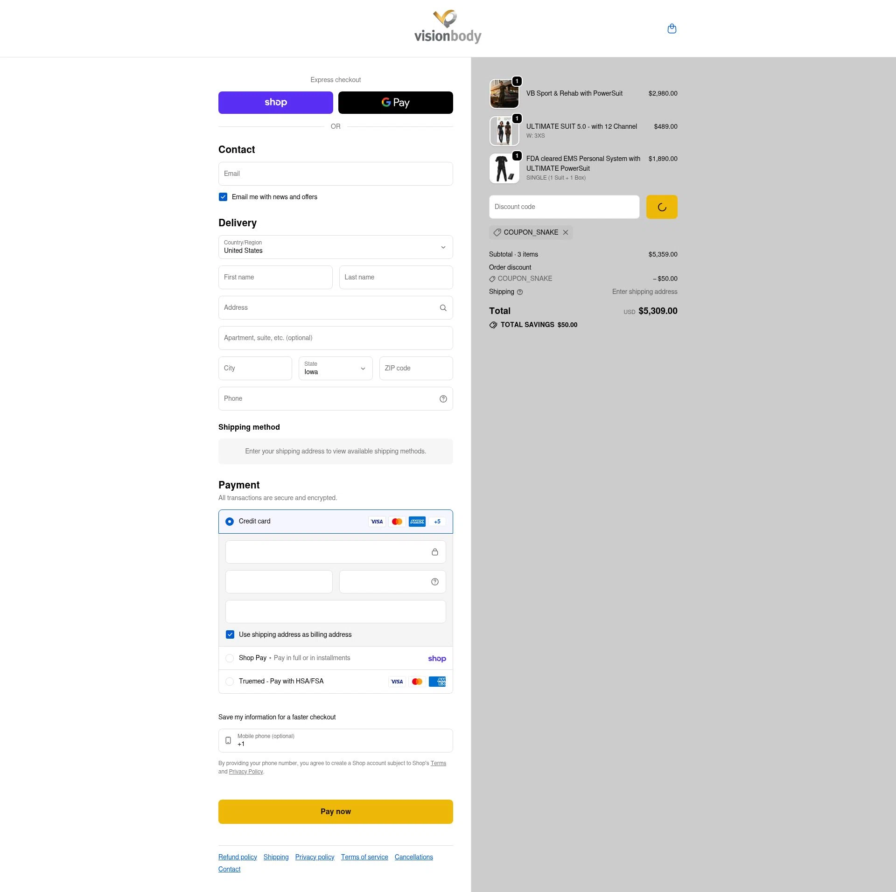Click the help icon beside the Phone field
Screen dimensions: 896x892
(x=442, y=398)
